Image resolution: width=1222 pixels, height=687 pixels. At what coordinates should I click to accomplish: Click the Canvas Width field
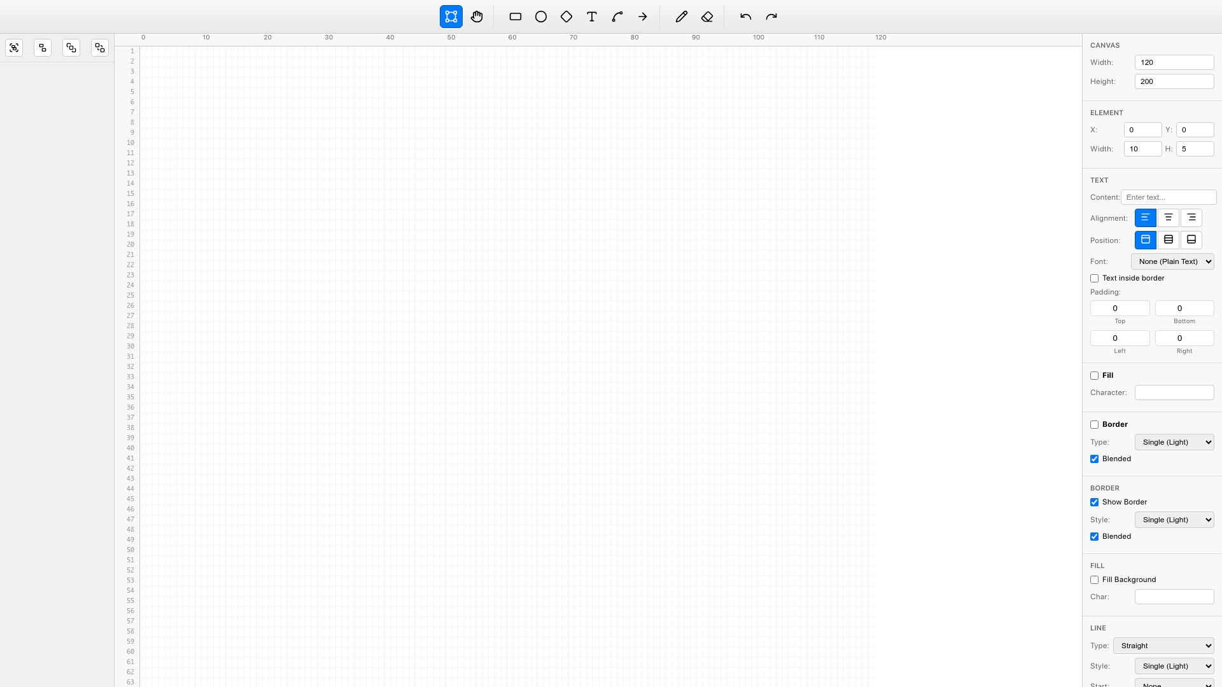click(1174, 62)
